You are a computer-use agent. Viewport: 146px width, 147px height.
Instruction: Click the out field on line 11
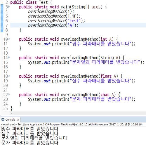click(47, 44)
